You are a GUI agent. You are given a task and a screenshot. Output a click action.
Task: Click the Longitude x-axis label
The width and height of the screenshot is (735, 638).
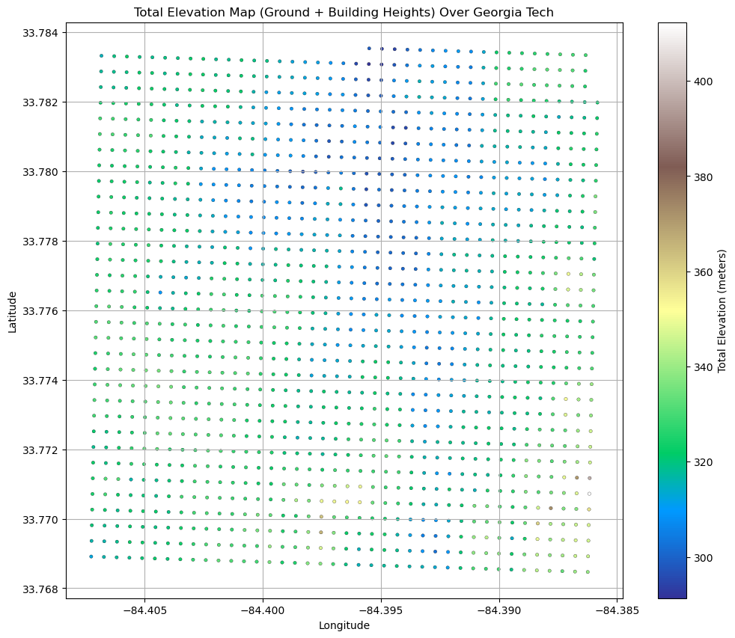[x=344, y=625]
